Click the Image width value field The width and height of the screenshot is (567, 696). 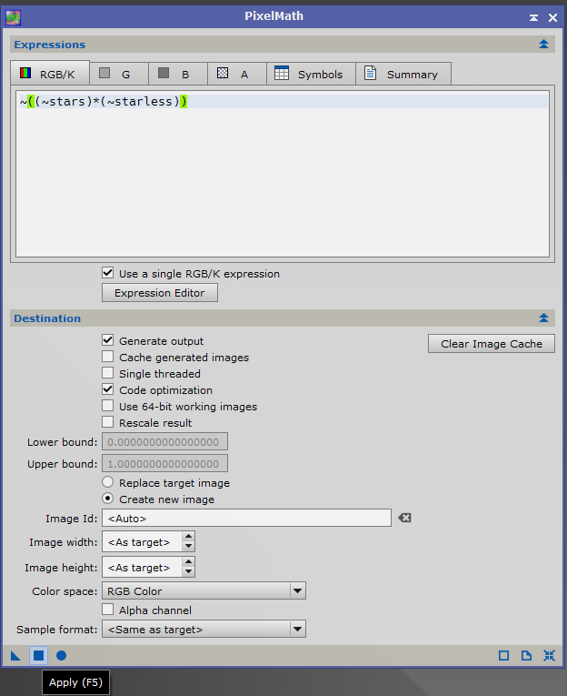click(x=142, y=542)
